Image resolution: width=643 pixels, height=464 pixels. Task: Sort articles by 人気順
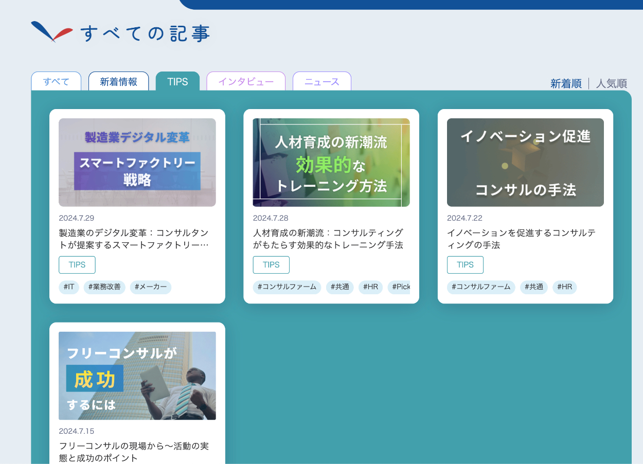point(611,83)
